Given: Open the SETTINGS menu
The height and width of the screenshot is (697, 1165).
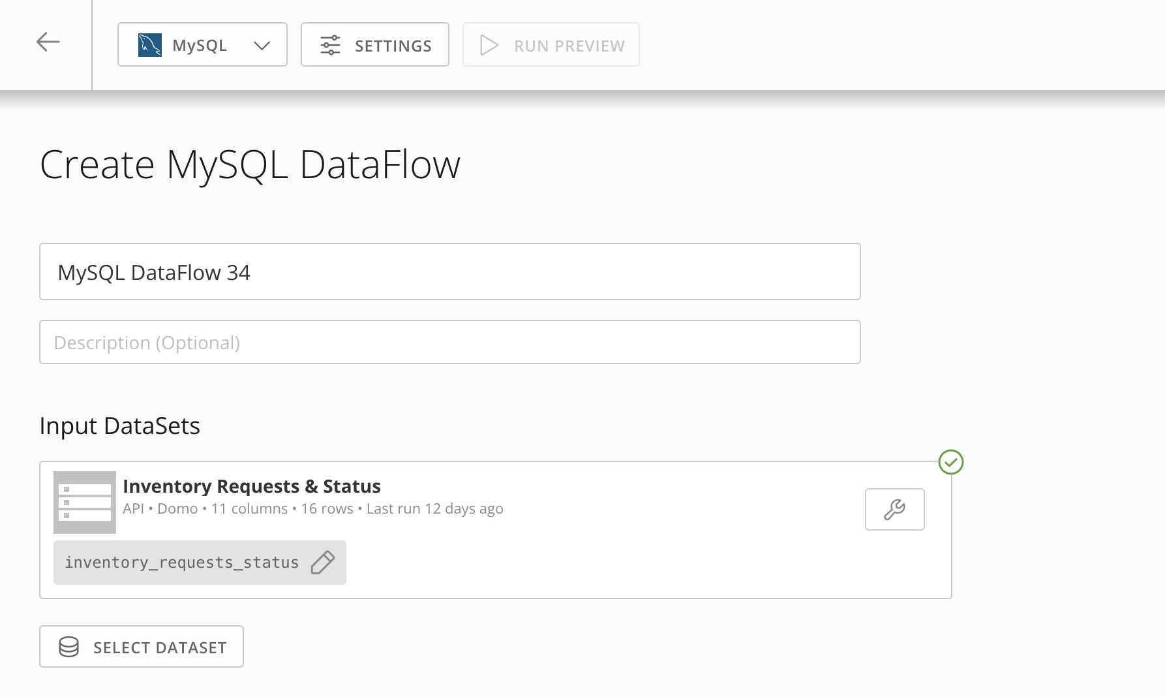Looking at the screenshot, I should [x=375, y=45].
